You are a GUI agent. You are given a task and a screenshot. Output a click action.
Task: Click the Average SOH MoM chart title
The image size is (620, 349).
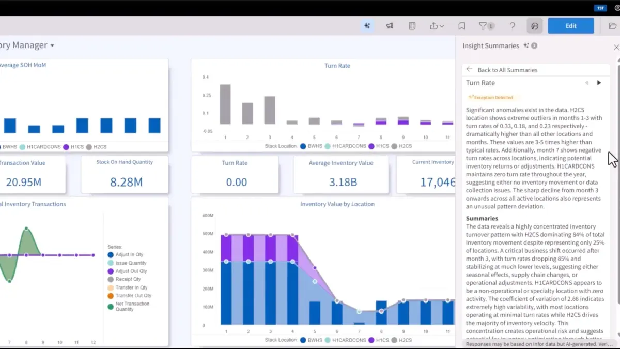click(x=23, y=65)
